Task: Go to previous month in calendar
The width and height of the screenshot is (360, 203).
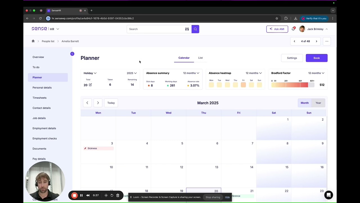Action: click(87, 103)
